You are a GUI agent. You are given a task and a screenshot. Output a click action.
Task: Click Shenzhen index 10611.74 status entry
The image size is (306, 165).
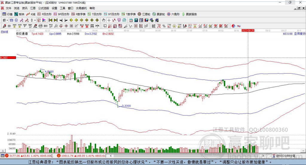[81, 156]
